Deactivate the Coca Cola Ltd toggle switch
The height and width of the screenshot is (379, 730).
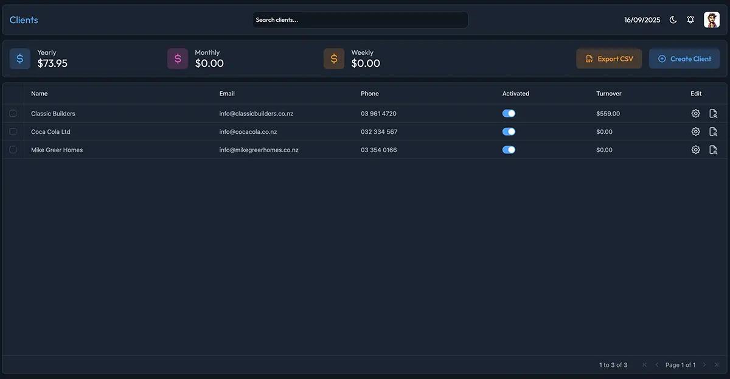(x=509, y=132)
